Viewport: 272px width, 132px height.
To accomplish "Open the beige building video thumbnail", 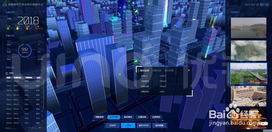I will [248, 96].
